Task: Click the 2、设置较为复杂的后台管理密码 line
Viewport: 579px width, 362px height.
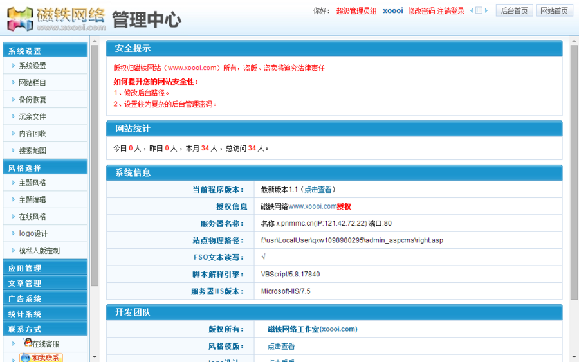Action: click(x=165, y=104)
